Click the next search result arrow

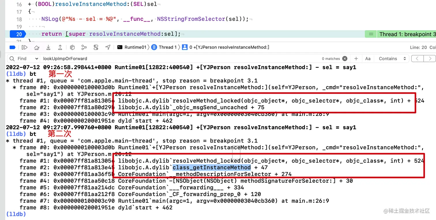pyautogui.click(x=430, y=59)
